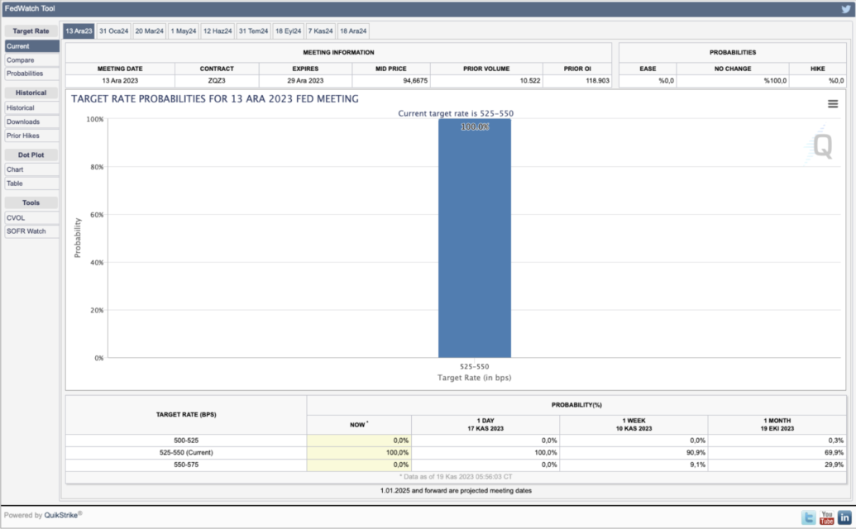Open Probabilities in the sidebar
The width and height of the screenshot is (856, 529).
coord(31,74)
